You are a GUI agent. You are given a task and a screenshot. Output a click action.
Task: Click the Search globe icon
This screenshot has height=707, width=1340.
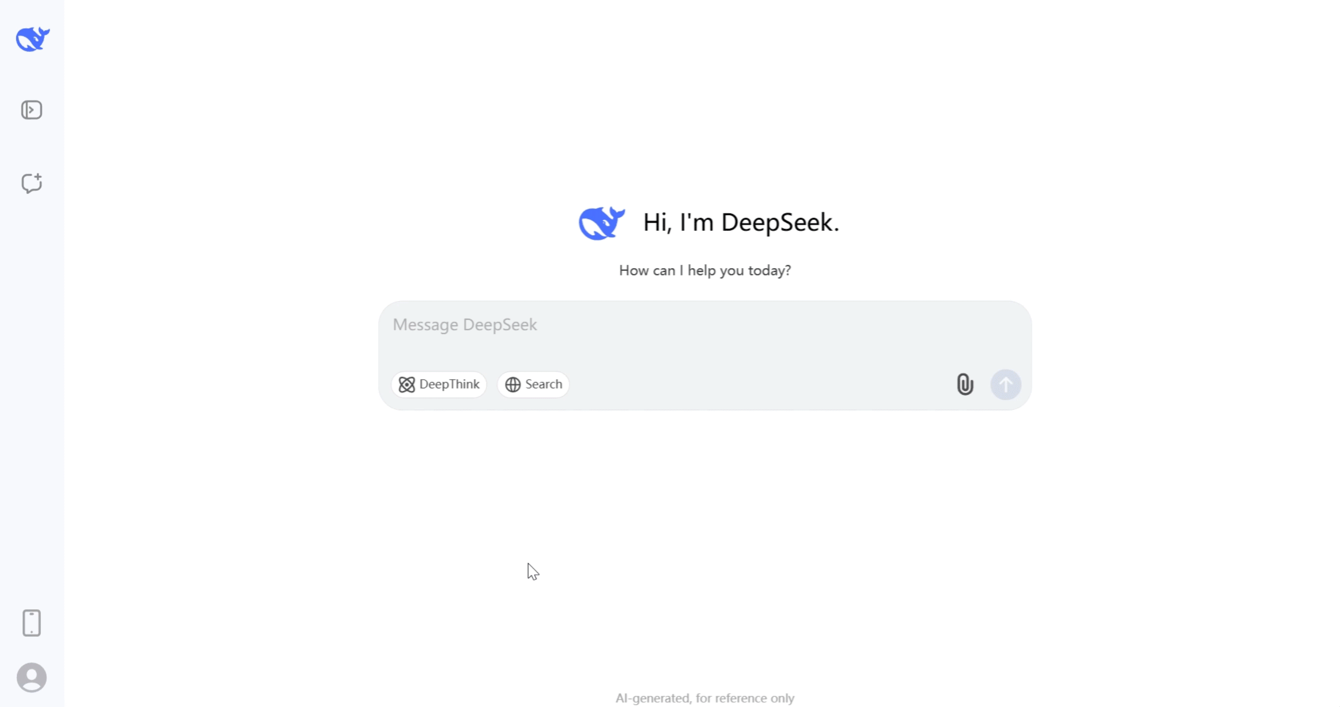click(513, 383)
